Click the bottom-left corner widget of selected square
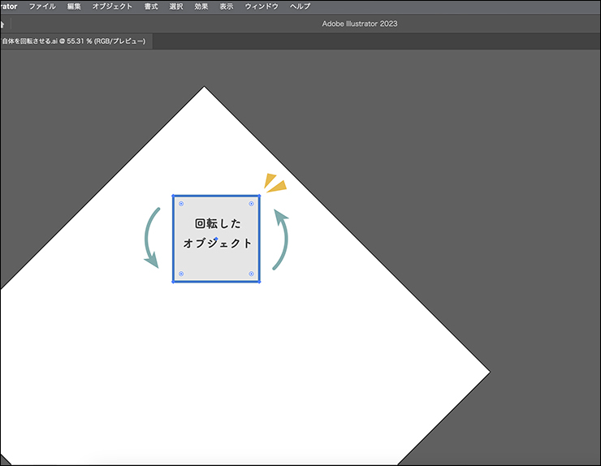Screen dimensions: 601x466 pos(181,274)
